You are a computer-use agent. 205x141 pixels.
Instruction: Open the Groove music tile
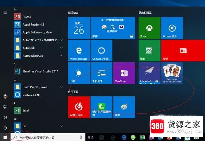click(x=172, y=28)
